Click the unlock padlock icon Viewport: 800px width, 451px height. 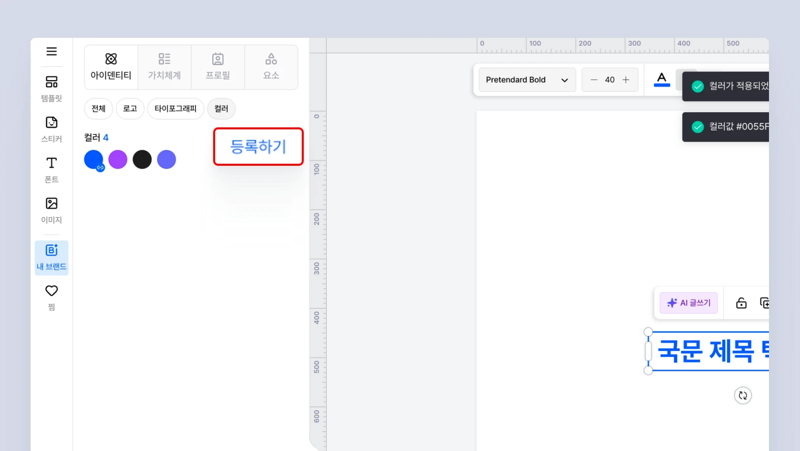(741, 303)
